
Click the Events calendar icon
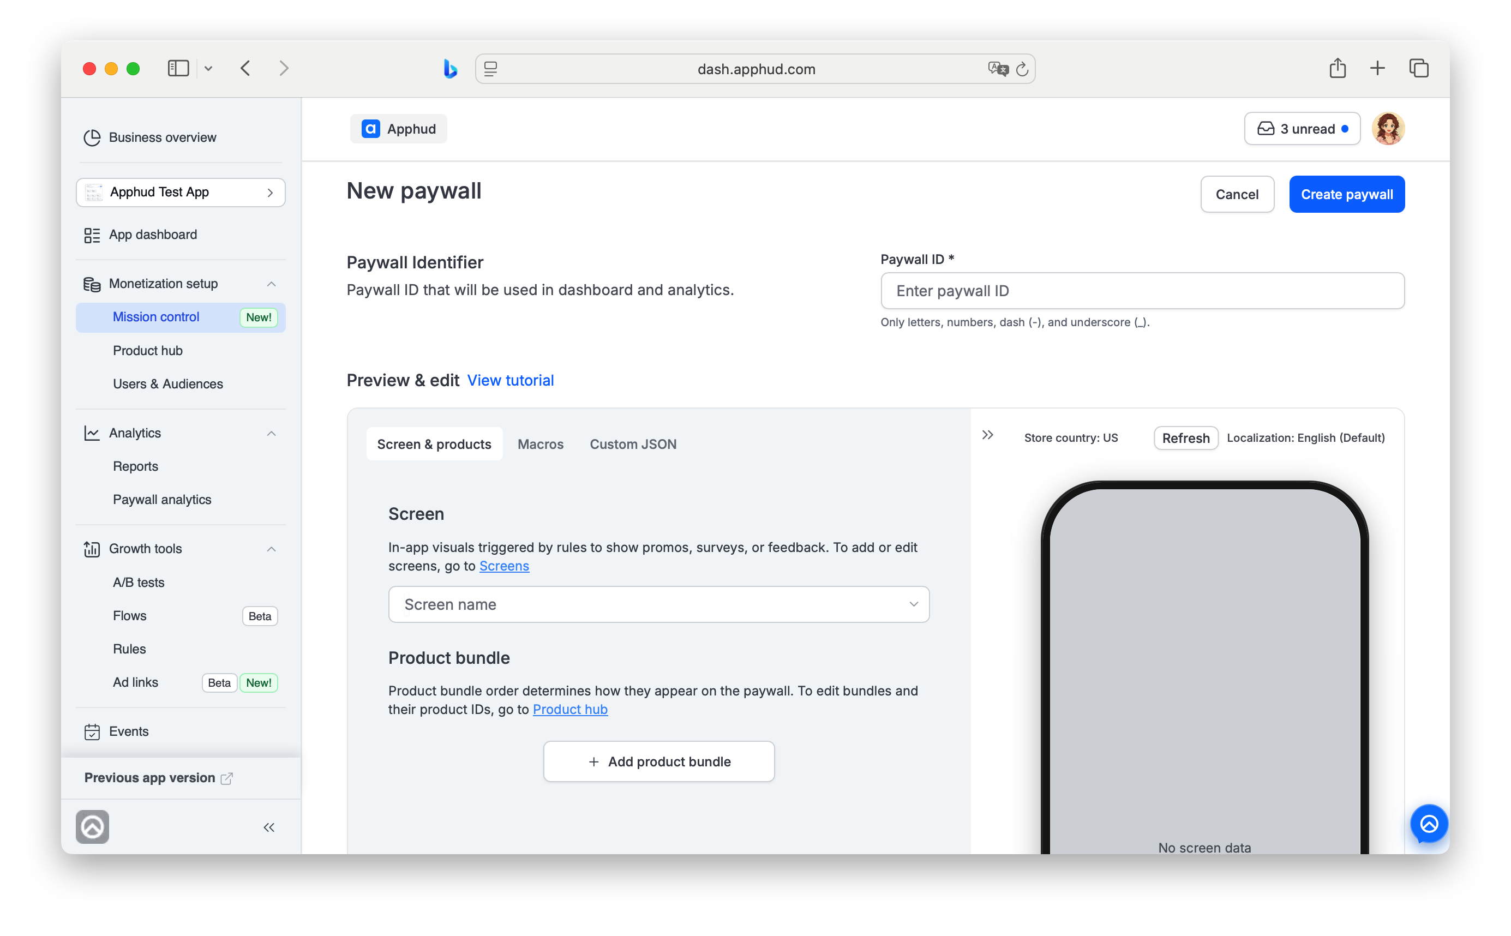click(92, 731)
